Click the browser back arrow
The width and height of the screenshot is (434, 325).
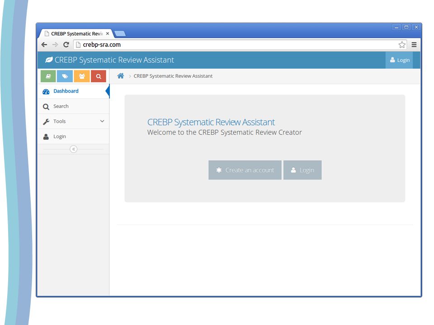click(x=44, y=45)
